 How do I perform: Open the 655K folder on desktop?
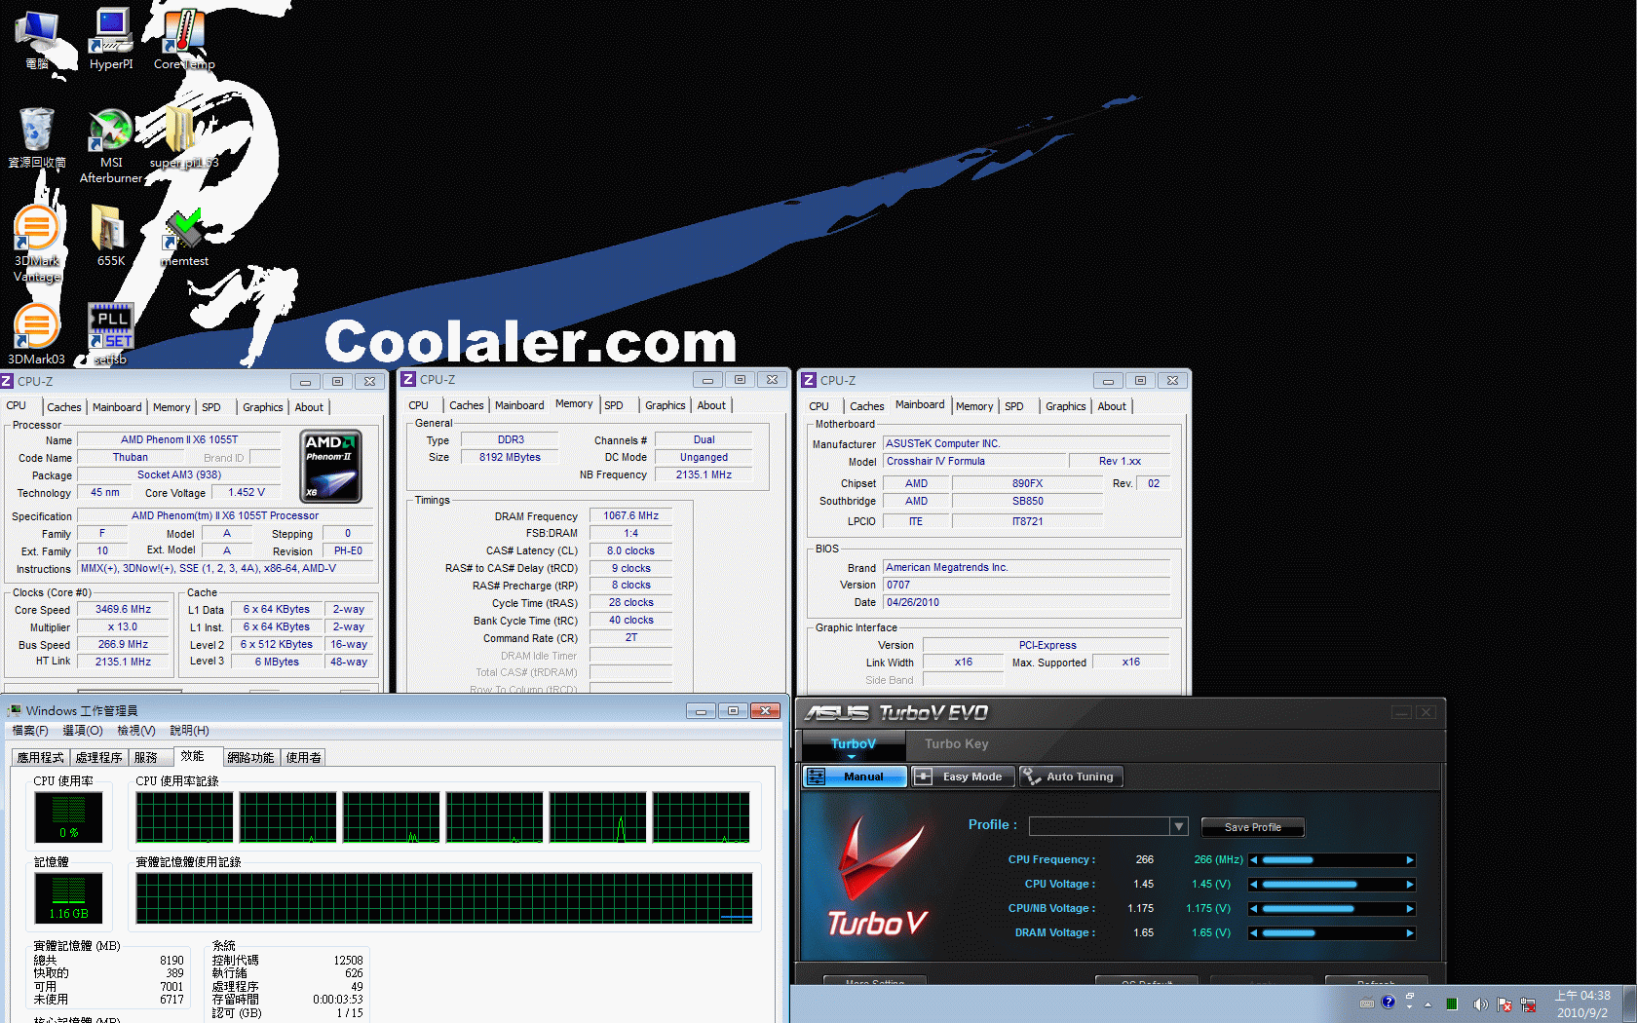coord(111,236)
